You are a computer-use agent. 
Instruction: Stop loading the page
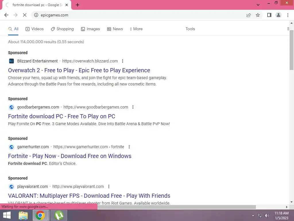[x=25, y=15]
